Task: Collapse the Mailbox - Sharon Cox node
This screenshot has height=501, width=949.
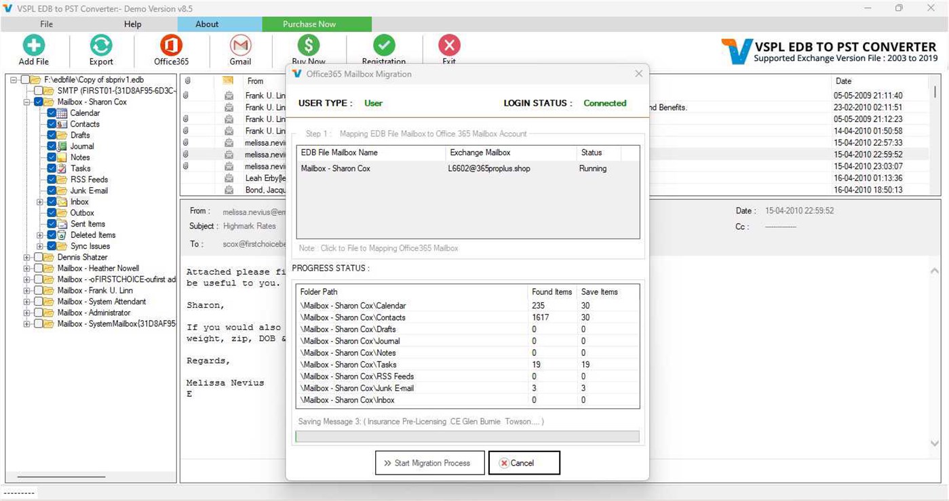Action: click(x=26, y=102)
